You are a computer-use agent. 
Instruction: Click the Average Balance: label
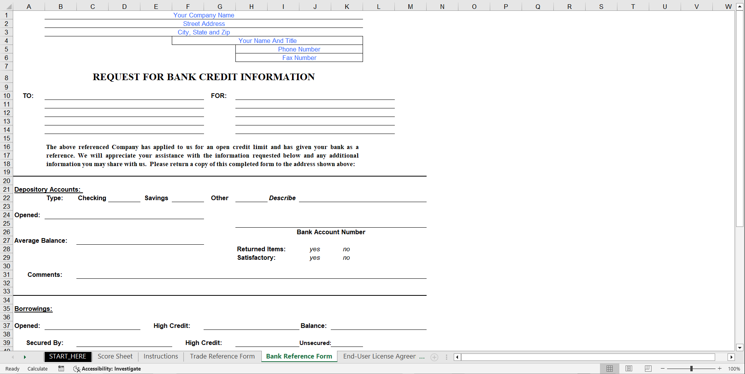(41, 240)
